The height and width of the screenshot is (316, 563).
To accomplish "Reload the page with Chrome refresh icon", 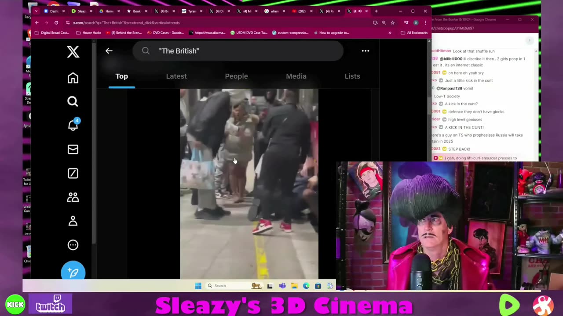I will (56, 22).
